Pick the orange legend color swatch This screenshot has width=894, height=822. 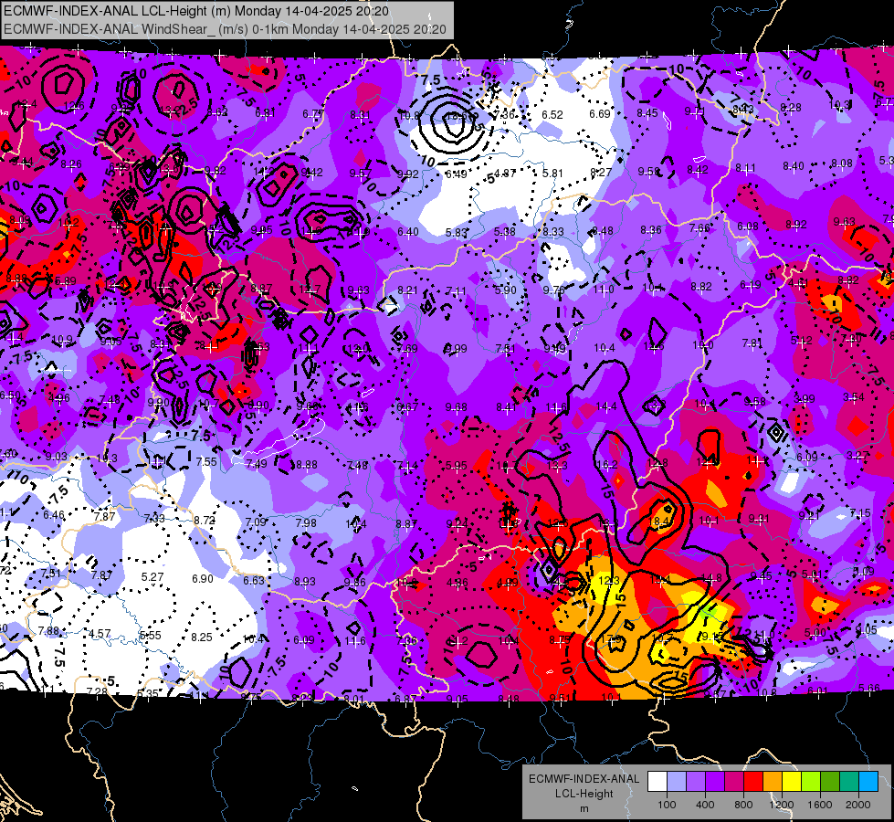[x=773, y=782]
